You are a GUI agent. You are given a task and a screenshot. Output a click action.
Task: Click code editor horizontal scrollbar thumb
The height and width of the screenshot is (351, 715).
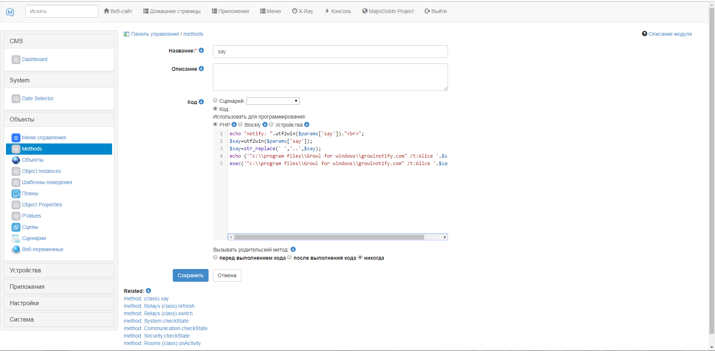click(x=329, y=237)
